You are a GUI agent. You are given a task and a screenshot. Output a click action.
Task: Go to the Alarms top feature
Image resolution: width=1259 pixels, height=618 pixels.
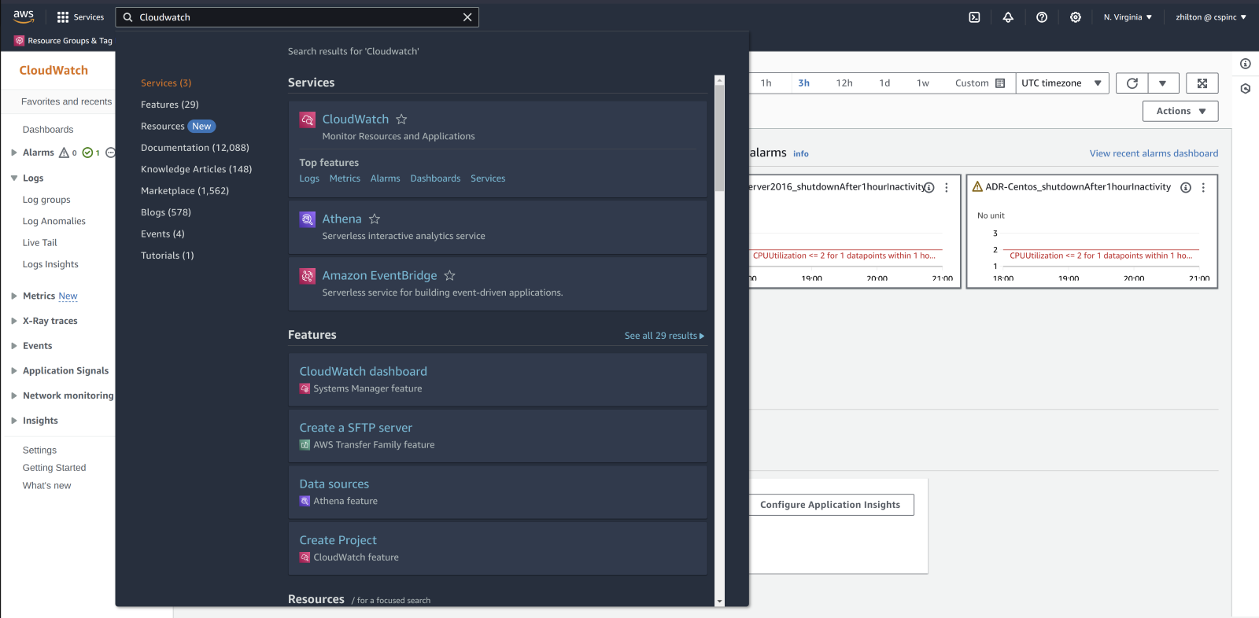tap(385, 178)
